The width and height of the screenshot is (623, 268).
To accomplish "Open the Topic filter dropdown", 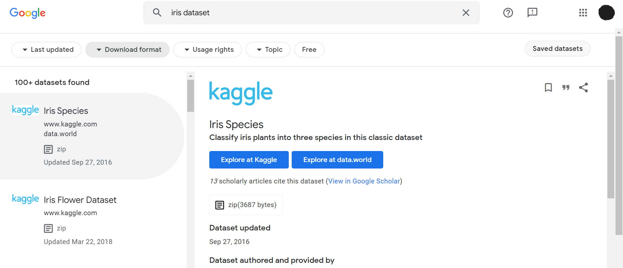I will pyautogui.click(x=268, y=50).
